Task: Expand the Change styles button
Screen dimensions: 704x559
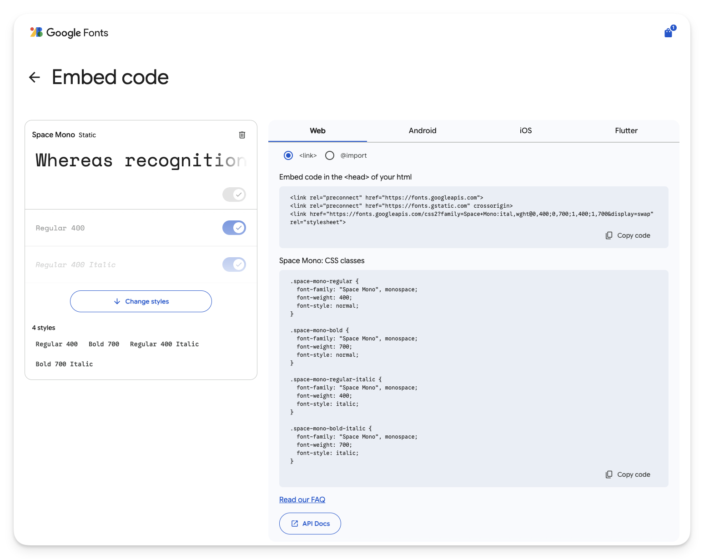Action: tap(141, 301)
